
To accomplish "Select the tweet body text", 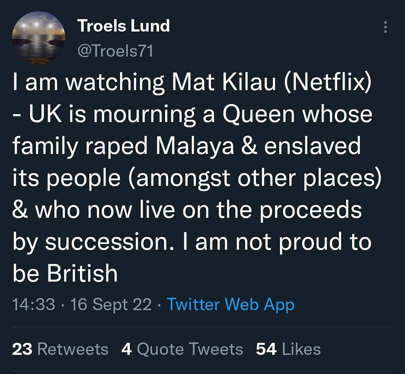I will (196, 178).
